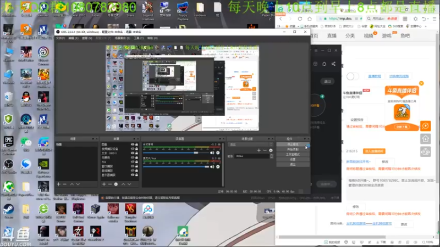Open the browser apps grid icon

(405, 19)
